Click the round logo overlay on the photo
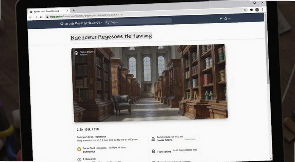Screen dimensions: 295x162 coord(76,53)
